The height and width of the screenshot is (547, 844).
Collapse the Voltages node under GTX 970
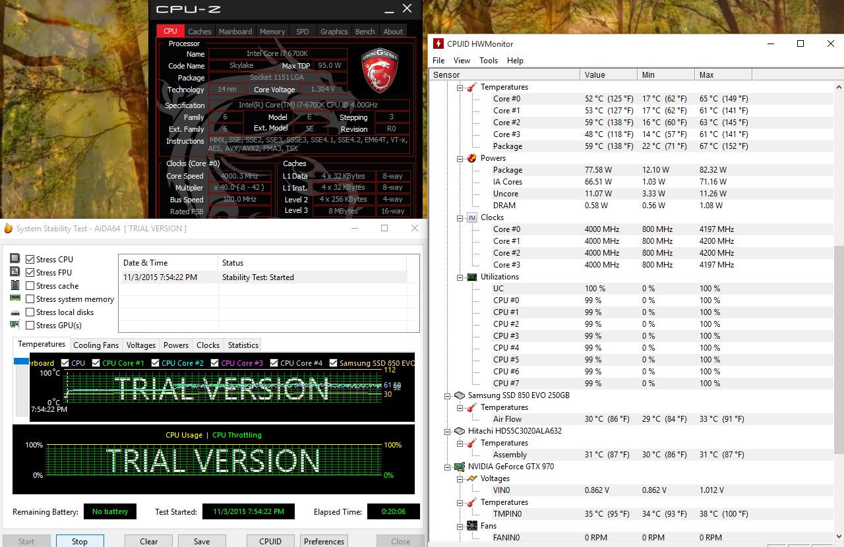(x=460, y=478)
